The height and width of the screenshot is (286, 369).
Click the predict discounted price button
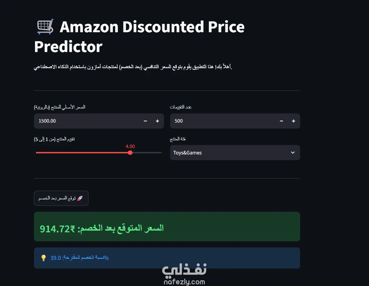coord(61,198)
